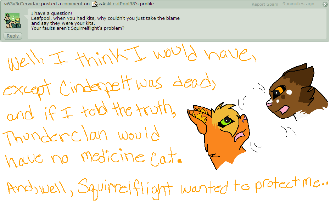Click the "9 minutes ago" timestamp

pyautogui.click(x=298, y=4)
